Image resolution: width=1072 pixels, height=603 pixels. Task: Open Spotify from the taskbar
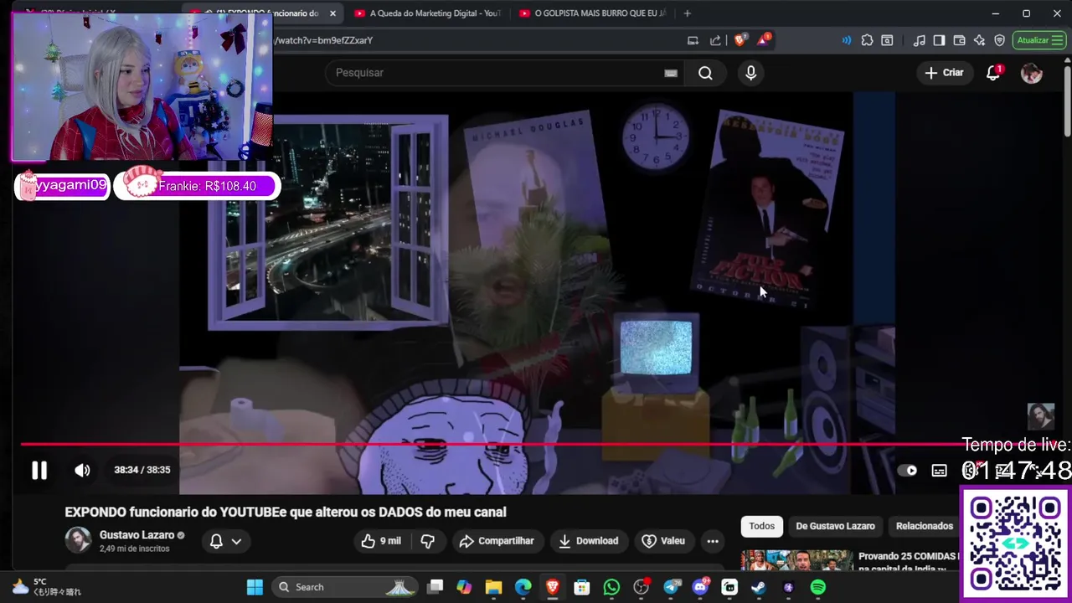[818, 587]
